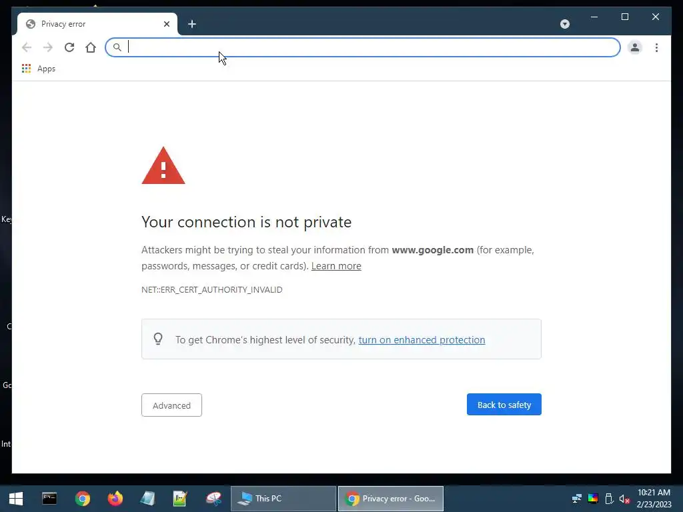Image resolution: width=683 pixels, height=512 pixels.
Task: Open Chrome's three-dot menu
Action: (x=656, y=47)
